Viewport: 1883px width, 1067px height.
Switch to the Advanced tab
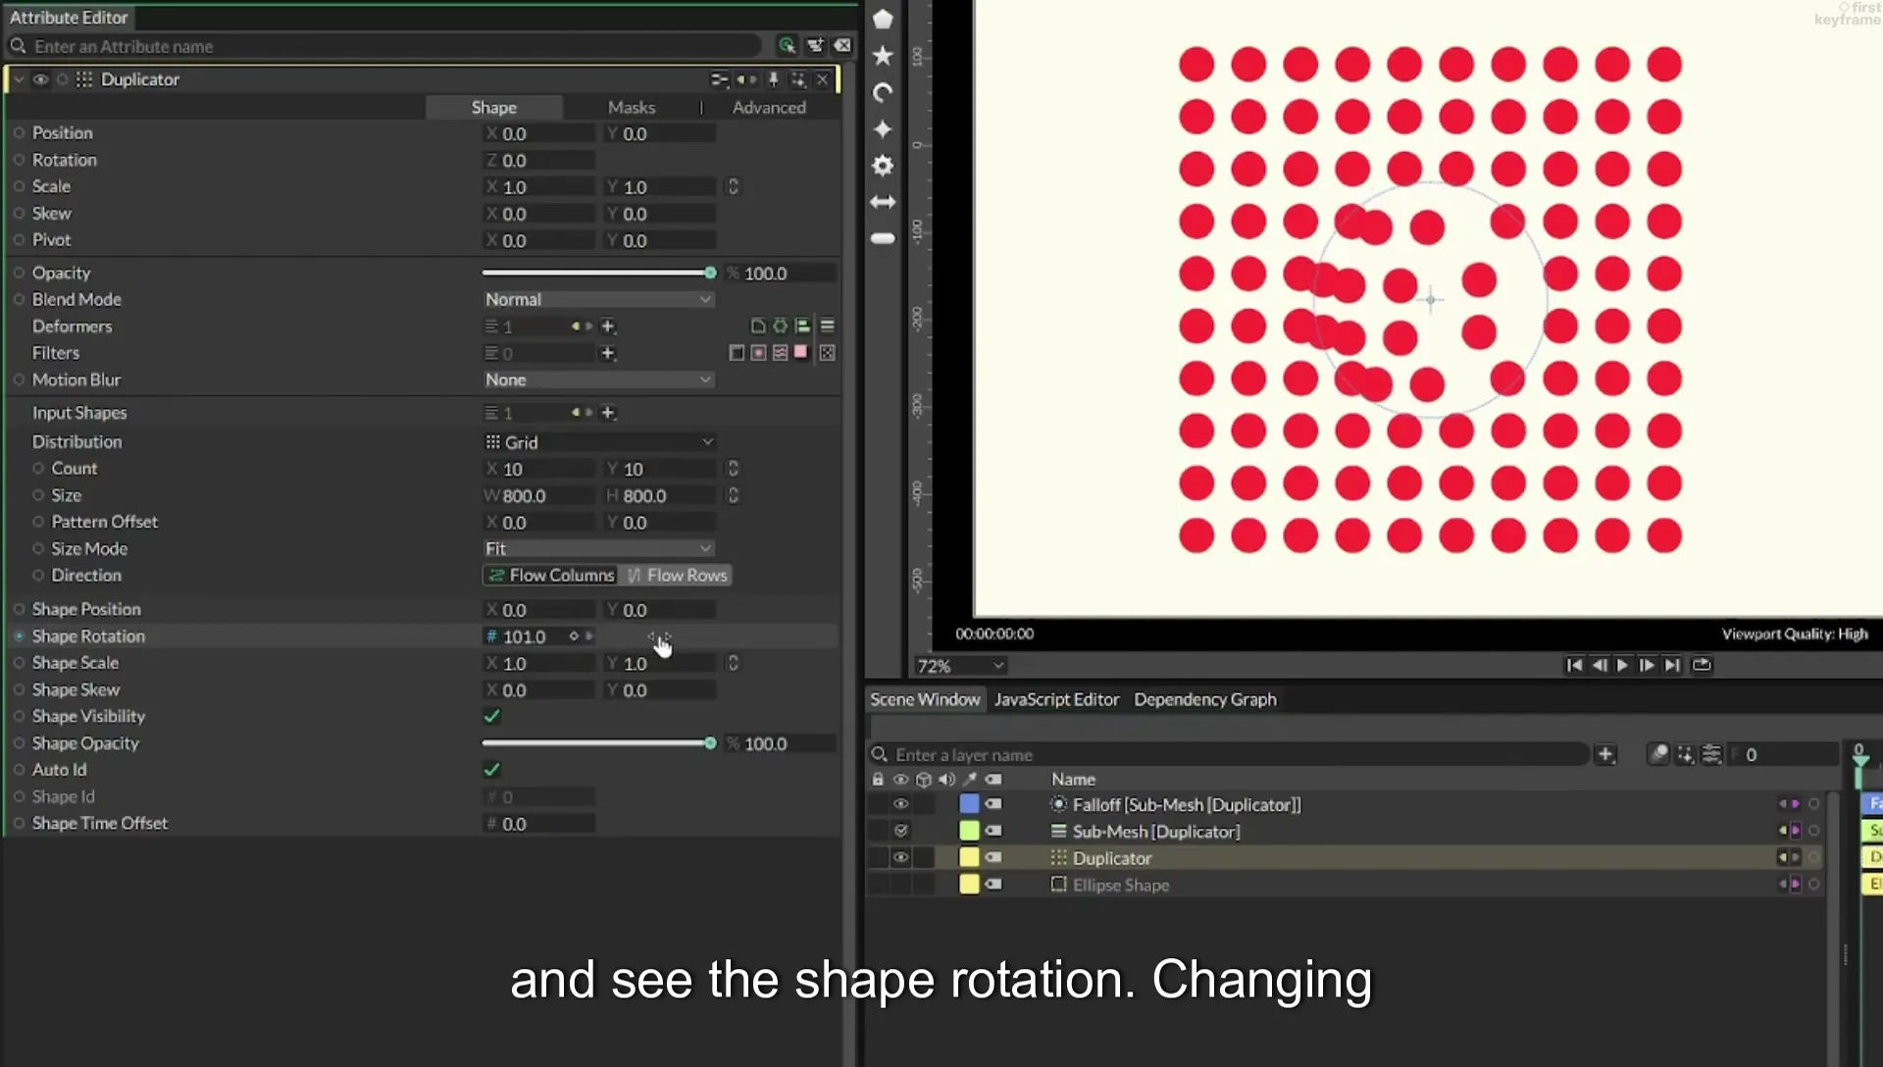pyautogui.click(x=769, y=107)
